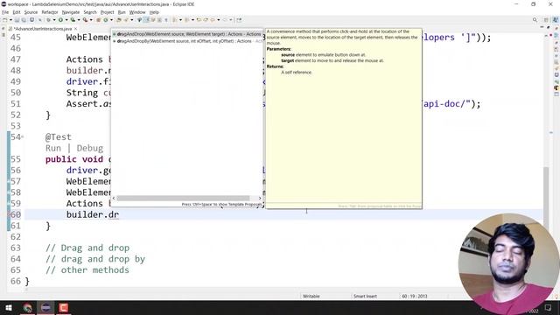560x315 pixels.
Task: Minimize the editor area icon
Action: point(542,27)
